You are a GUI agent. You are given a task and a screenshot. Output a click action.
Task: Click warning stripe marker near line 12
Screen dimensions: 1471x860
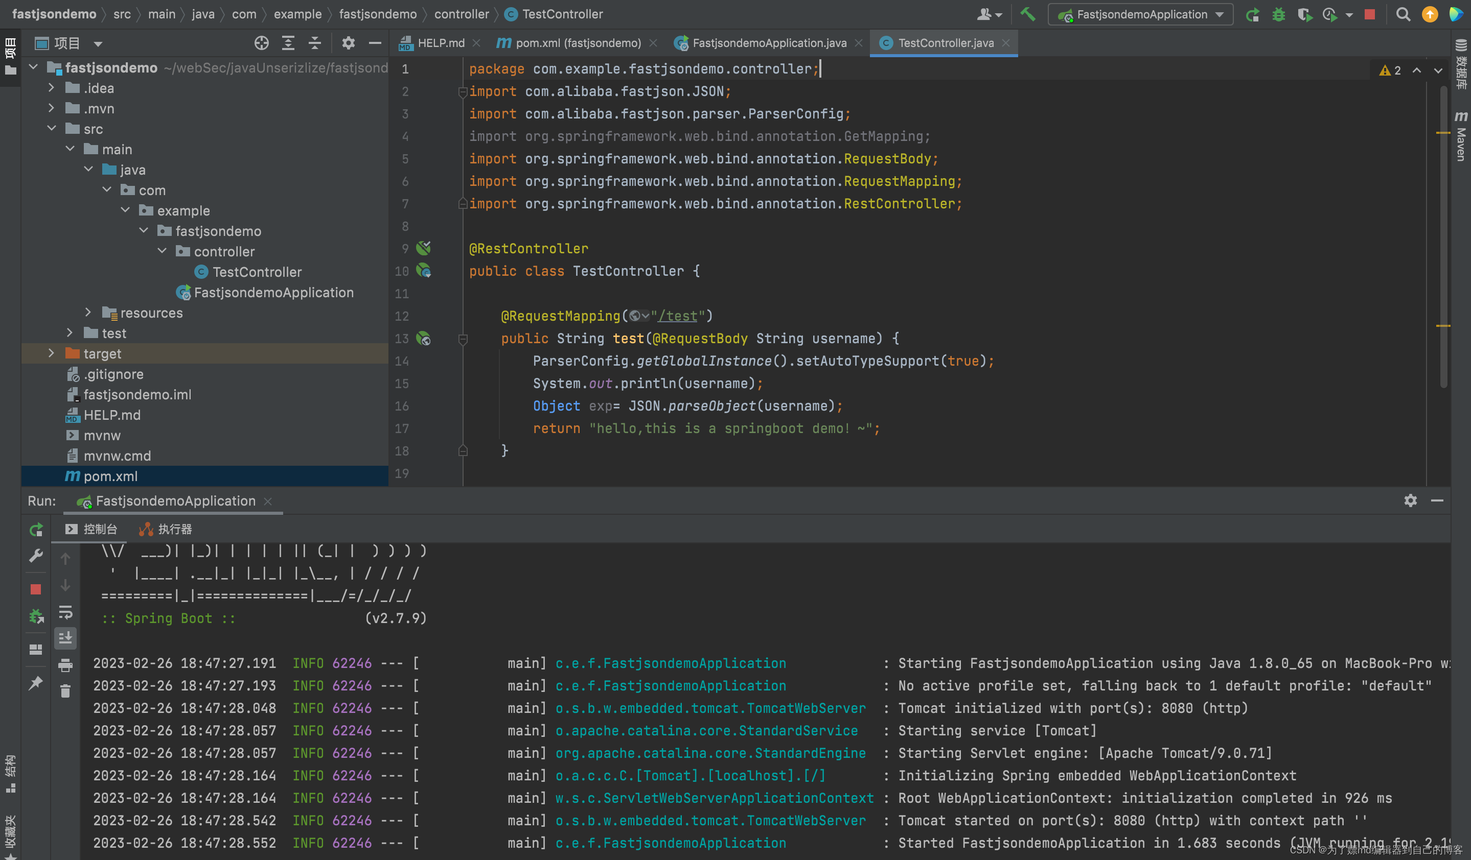(x=1443, y=325)
